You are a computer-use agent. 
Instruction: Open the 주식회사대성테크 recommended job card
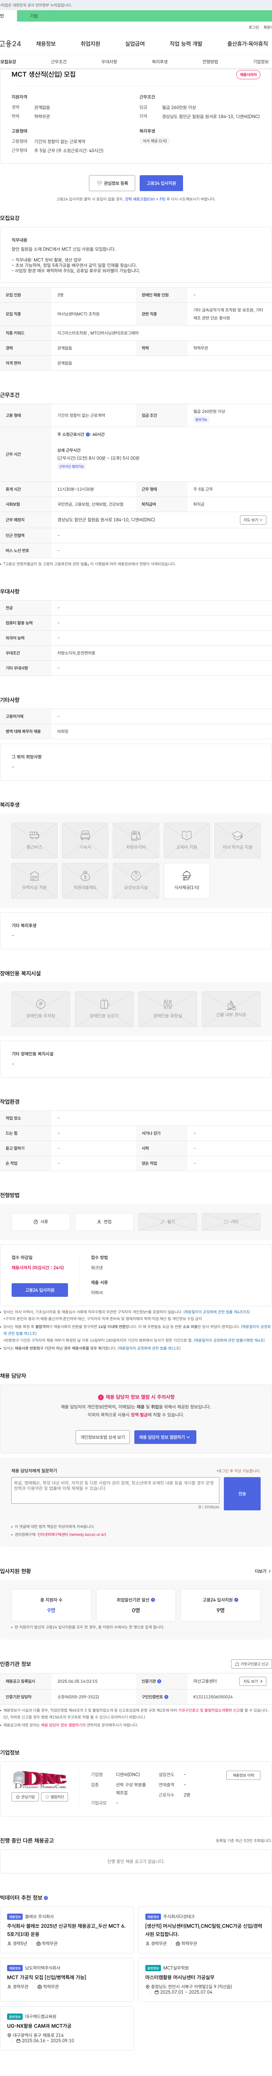(x=205, y=1929)
